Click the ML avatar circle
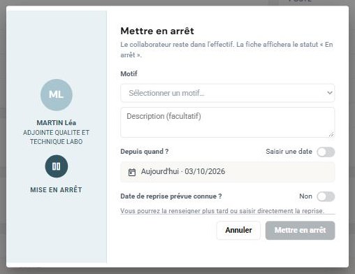This screenshot has width=355, height=274. [57, 95]
